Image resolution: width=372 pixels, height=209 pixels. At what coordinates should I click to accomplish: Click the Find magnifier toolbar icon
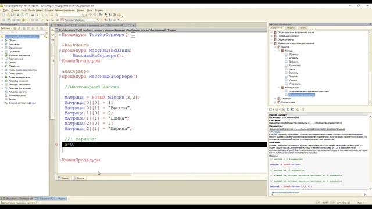point(52,15)
